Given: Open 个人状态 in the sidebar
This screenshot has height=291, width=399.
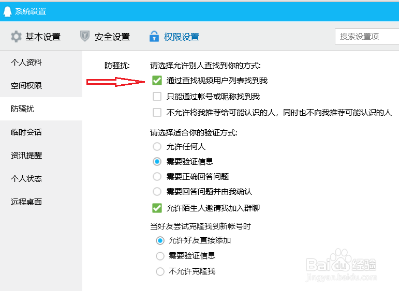Looking at the screenshot, I should pos(41,179).
